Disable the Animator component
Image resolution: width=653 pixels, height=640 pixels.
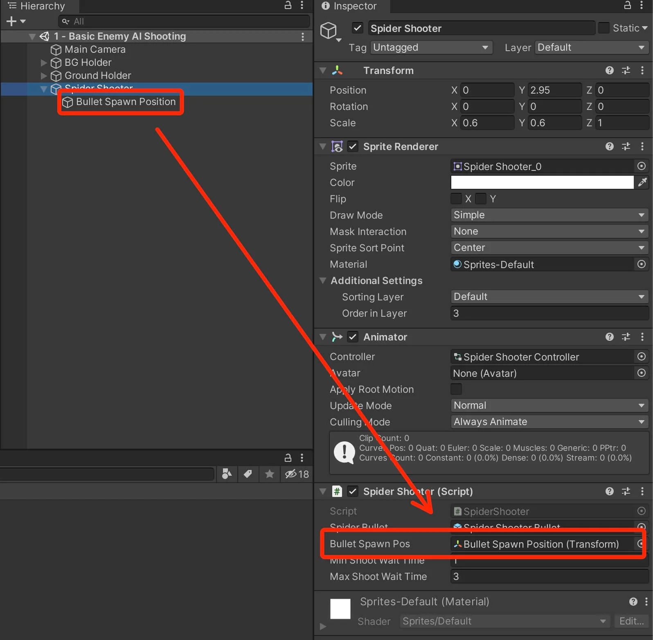(352, 337)
